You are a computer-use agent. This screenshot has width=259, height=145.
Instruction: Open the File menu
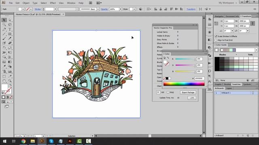(x=11, y=3)
